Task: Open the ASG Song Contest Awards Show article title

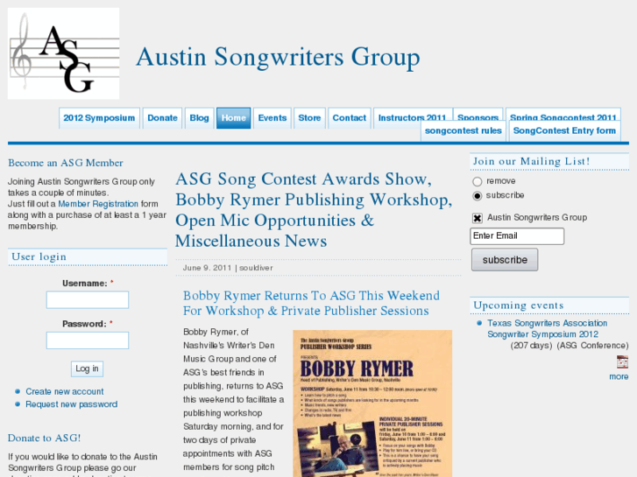Action: click(x=314, y=210)
